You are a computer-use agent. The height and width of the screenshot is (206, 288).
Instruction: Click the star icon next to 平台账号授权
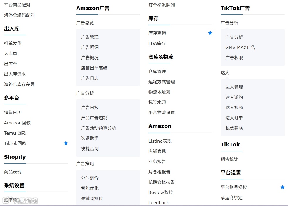(282, 187)
